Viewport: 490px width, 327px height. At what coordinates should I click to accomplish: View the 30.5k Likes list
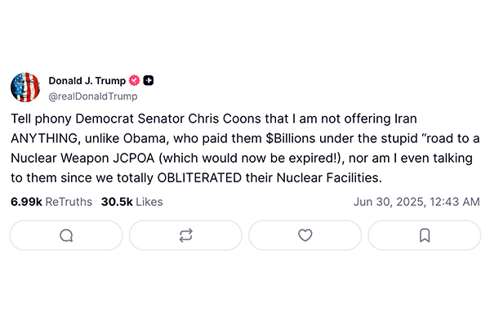131,201
